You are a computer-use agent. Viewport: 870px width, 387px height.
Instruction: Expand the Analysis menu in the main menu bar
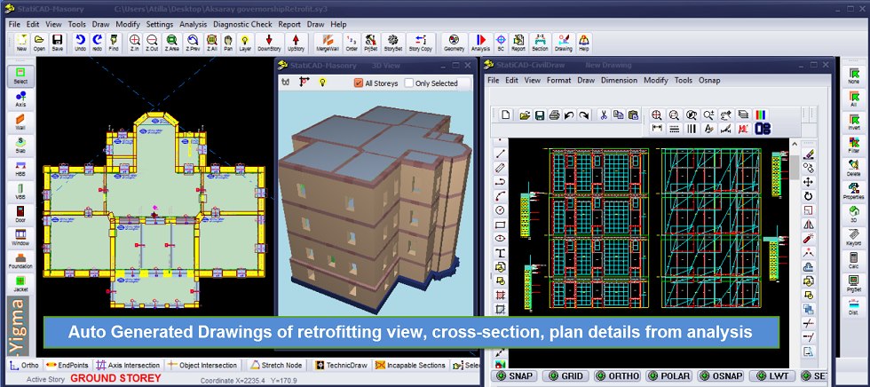(193, 24)
